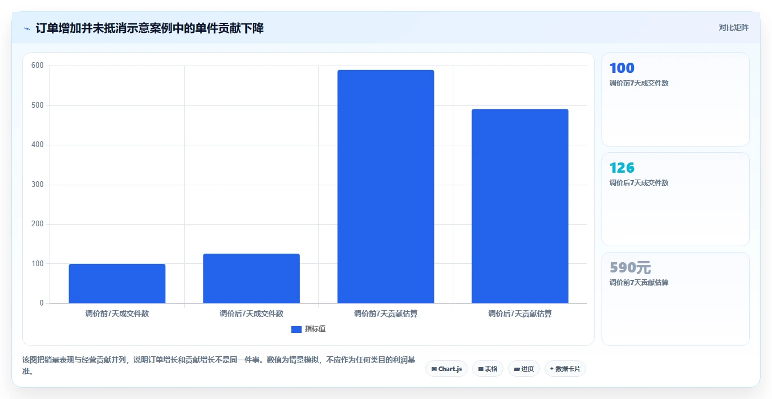Click the chart title heading text

point(149,28)
